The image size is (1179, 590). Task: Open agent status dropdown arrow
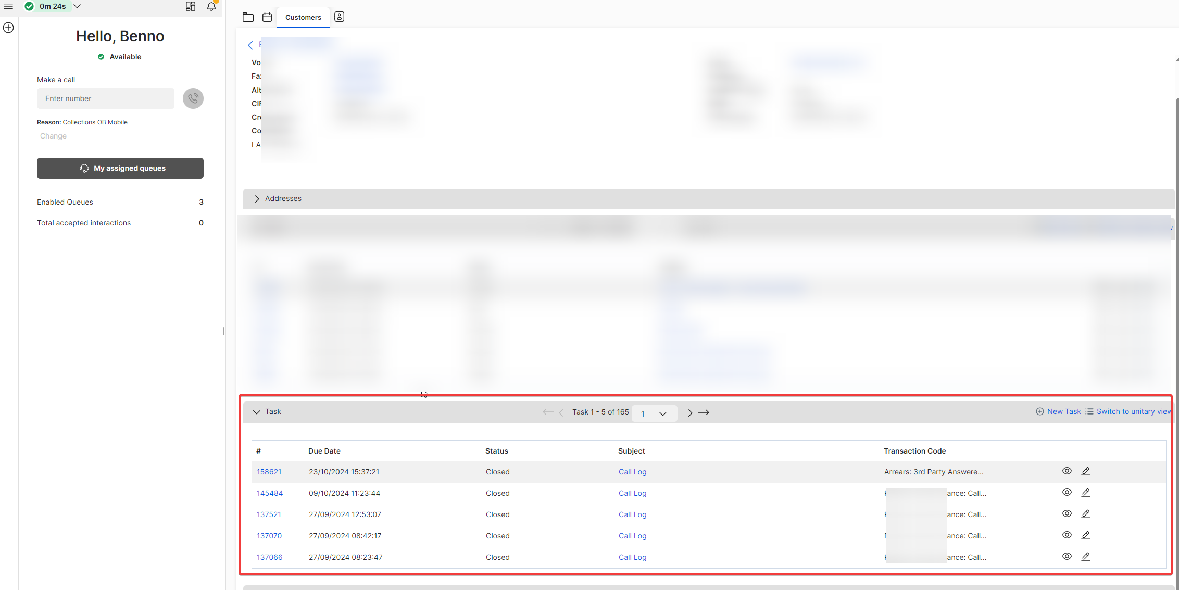point(77,6)
